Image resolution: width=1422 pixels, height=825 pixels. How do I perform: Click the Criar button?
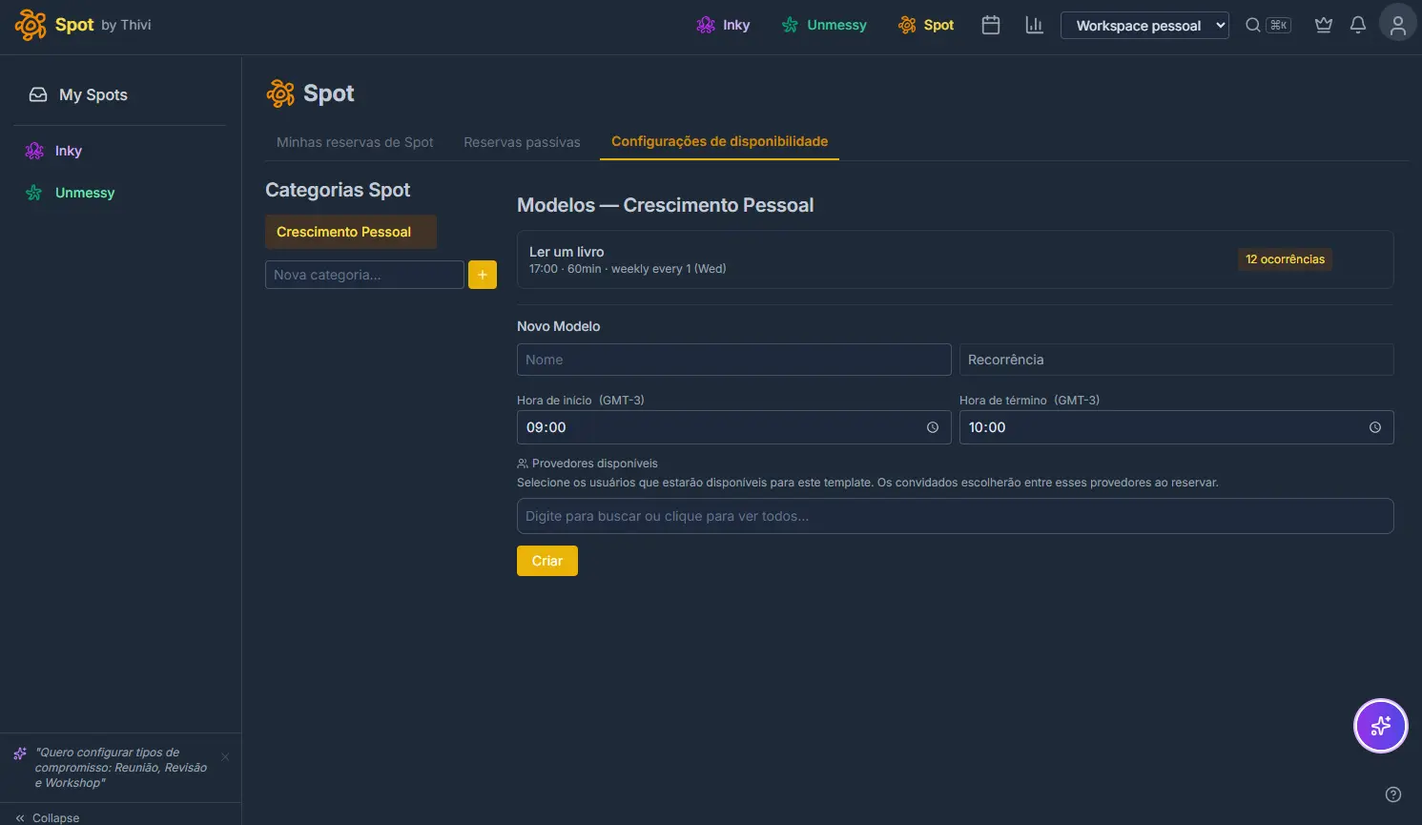[547, 561]
